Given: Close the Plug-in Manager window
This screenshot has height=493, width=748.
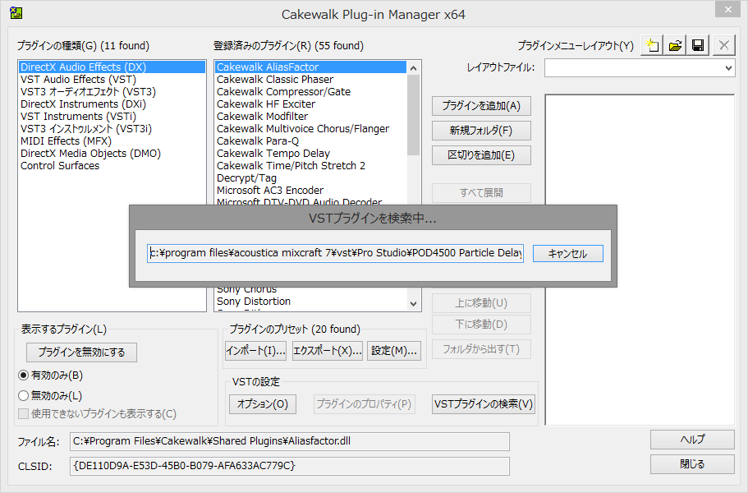Looking at the screenshot, I should pos(728,10).
